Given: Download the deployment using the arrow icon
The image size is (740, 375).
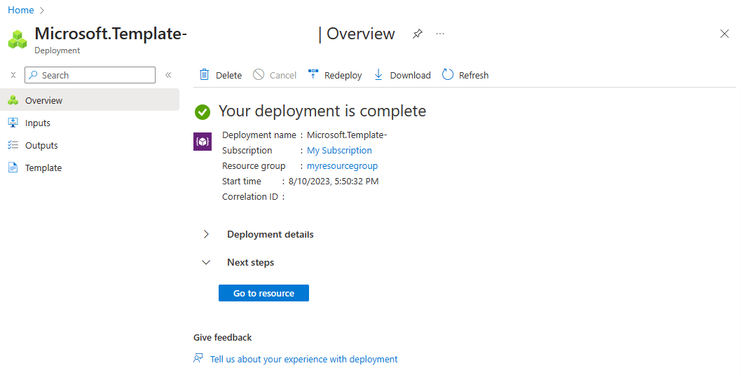Looking at the screenshot, I should tap(378, 74).
